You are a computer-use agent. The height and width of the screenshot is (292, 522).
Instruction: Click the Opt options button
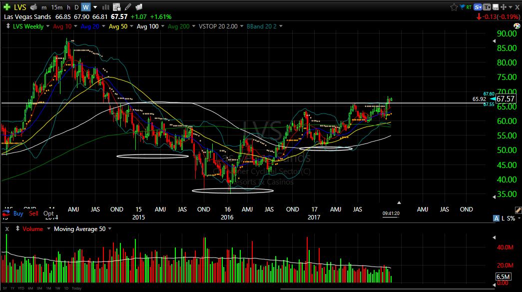(x=48, y=213)
